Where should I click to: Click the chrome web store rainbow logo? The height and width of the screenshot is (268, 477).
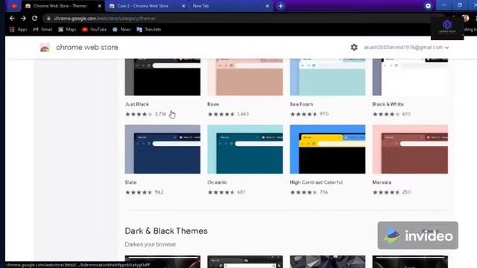pyautogui.click(x=45, y=48)
